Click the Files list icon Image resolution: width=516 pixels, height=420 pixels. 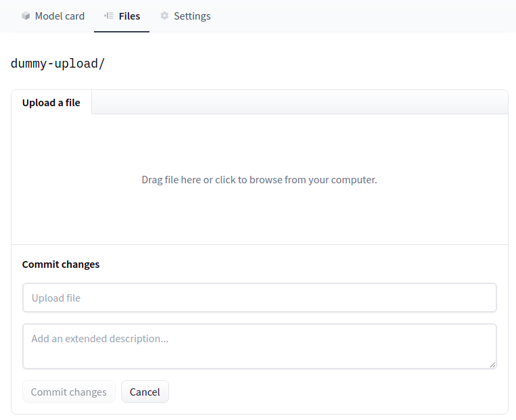[x=108, y=16]
